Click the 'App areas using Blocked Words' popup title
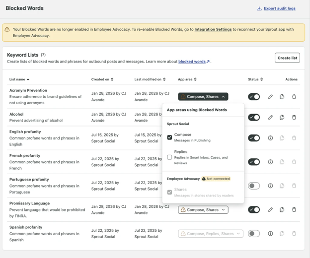This screenshot has height=258, width=310. (197, 110)
